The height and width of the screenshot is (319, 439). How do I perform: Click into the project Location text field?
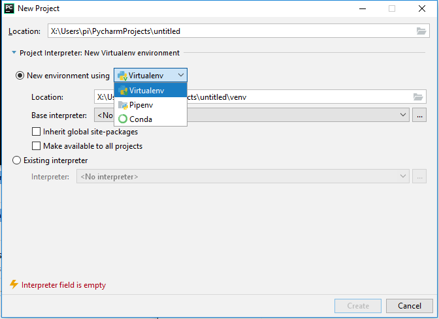tap(229, 31)
